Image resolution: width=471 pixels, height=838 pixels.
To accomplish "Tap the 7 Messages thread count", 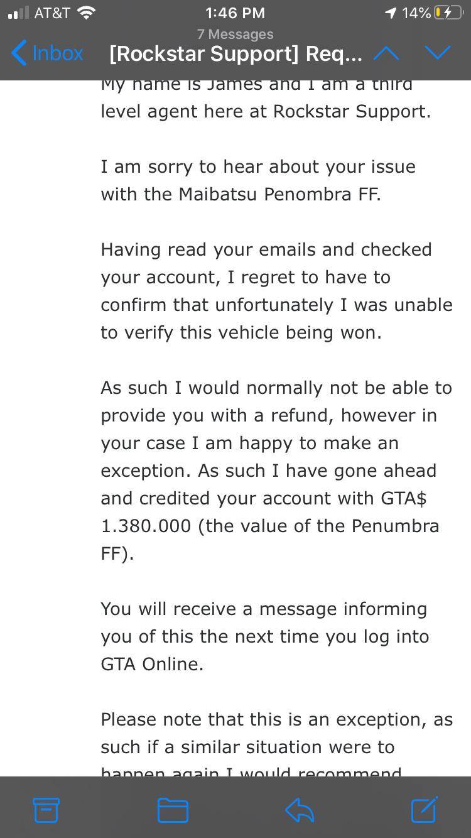I will 235,34.
